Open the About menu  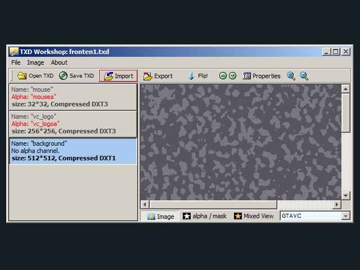[x=59, y=62]
